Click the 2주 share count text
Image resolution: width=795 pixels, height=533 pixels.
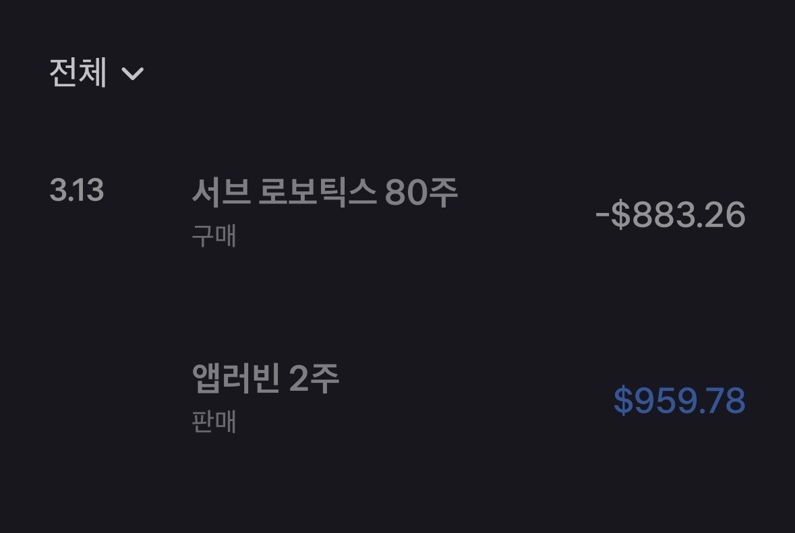(x=314, y=379)
